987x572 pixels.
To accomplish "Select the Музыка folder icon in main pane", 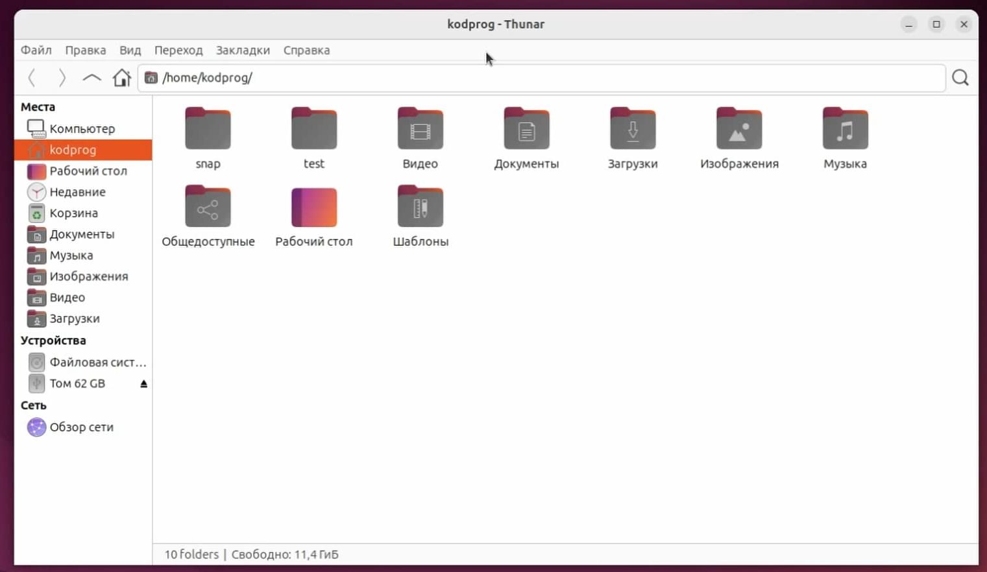I will pyautogui.click(x=845, y=128).
